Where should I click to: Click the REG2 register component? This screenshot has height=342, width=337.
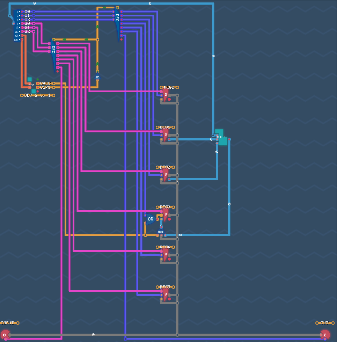tap(166, 175)
